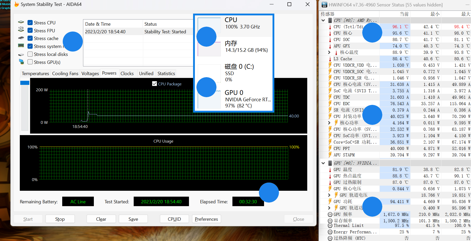Select the Powers tab
This screenshot has height=241, width=471.
(109, 73)
